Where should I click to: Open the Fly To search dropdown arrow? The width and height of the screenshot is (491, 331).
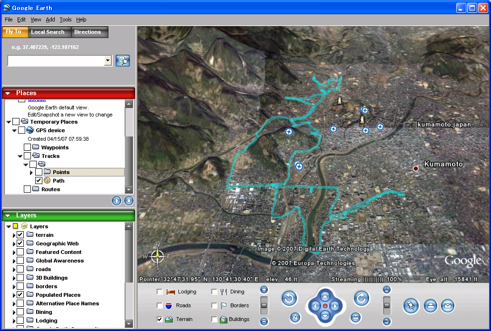click(x=108, y=60)
